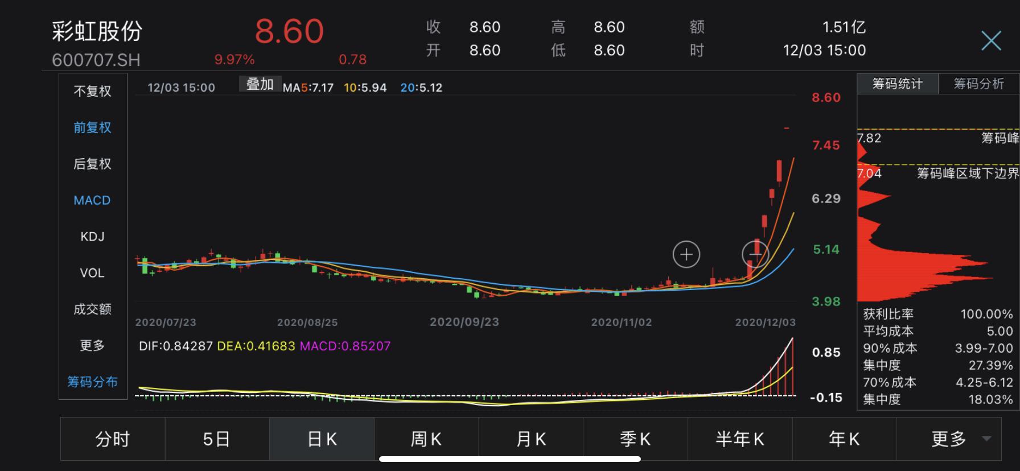Switch indicator to KDJ
The width and height of the screenshot is (1020, 471).
pyautogui.click(x=92, y=237)
